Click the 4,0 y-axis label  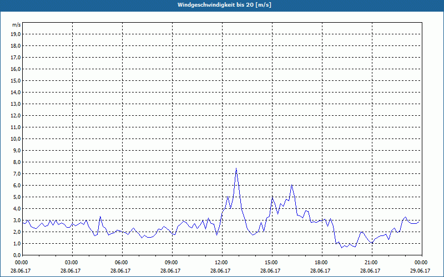pyautogui.click(x=17, y=209)
